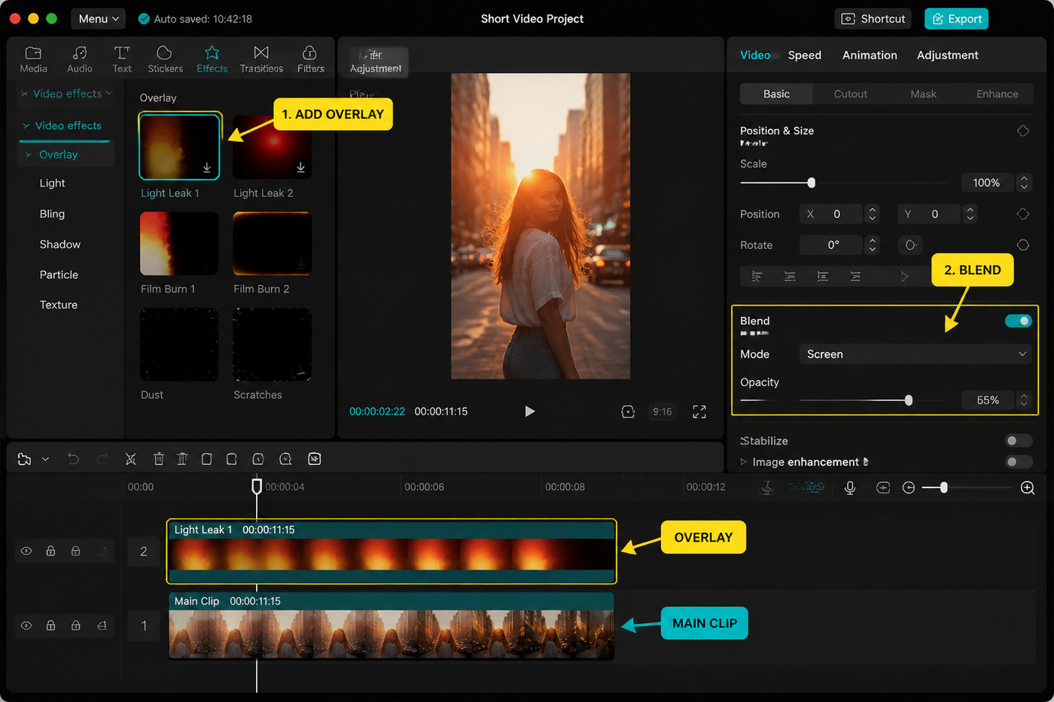This screenshot has height=702, width=1054.
Task: Click the Export button
Action: [x=956, y=19]
